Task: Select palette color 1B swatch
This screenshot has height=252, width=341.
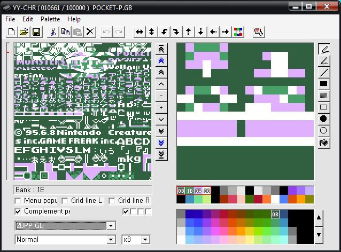Action: (x=190, y=191)
